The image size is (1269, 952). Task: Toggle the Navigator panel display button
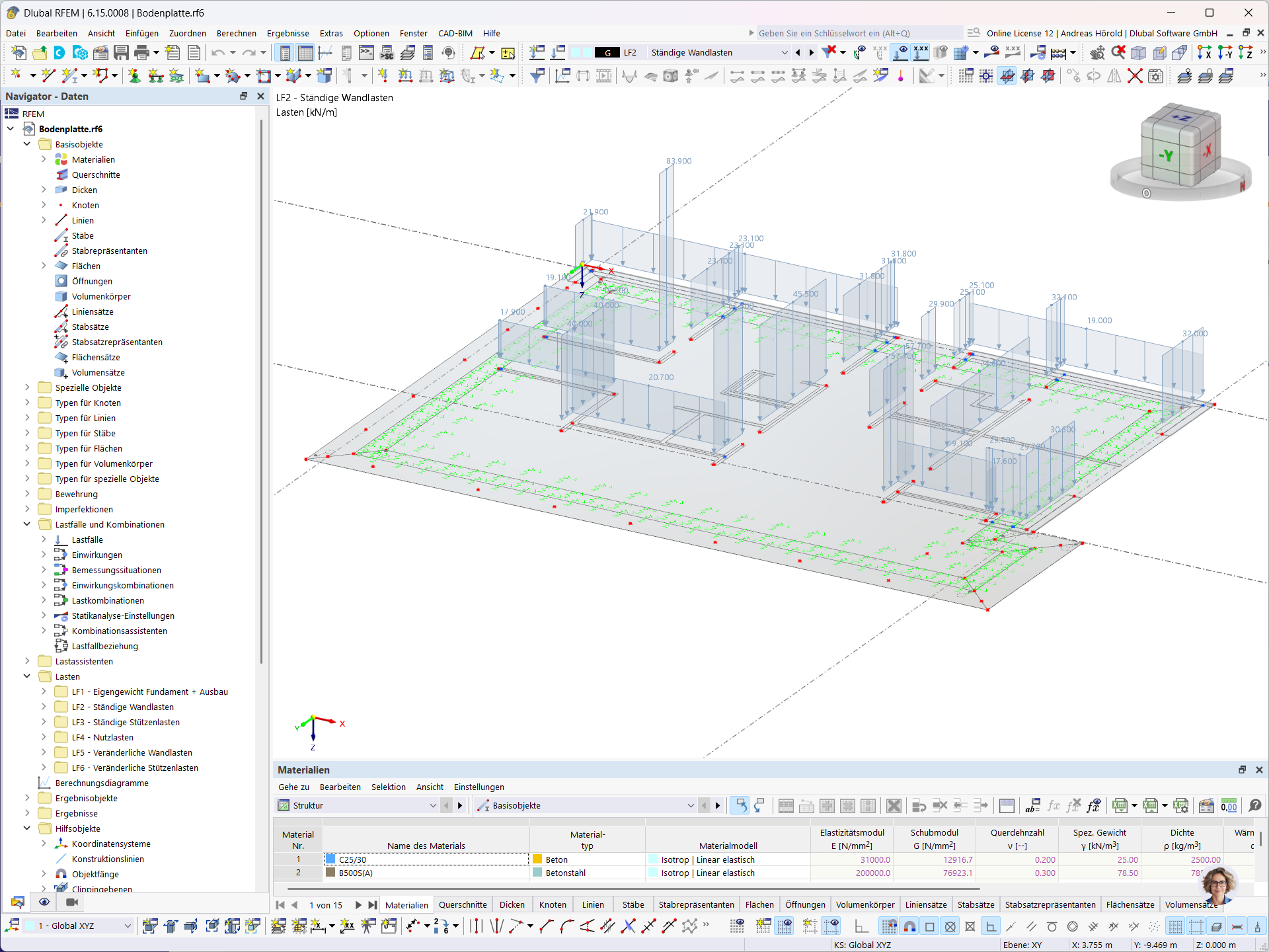pyautogui.click(x=285, y=52)
